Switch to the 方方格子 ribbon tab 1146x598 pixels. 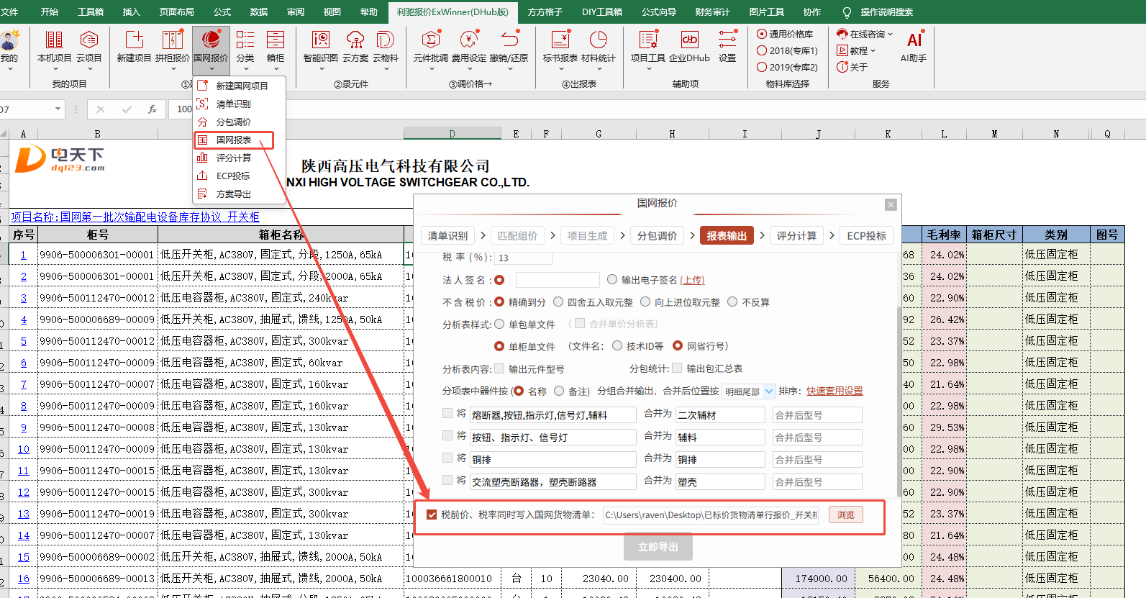[545, 12]
